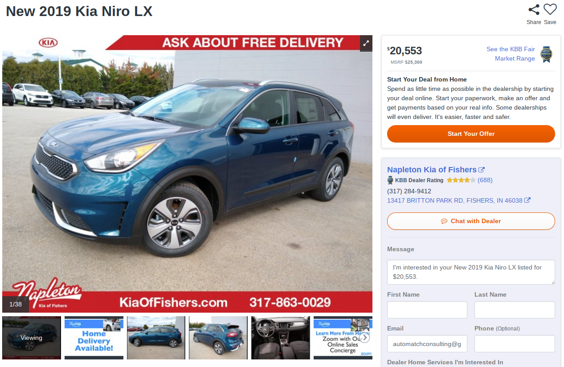Open See the KBB Fair Market Range link
Viewport: 564px width, 367px height.
pyautogui.click(x=511, y=54)
